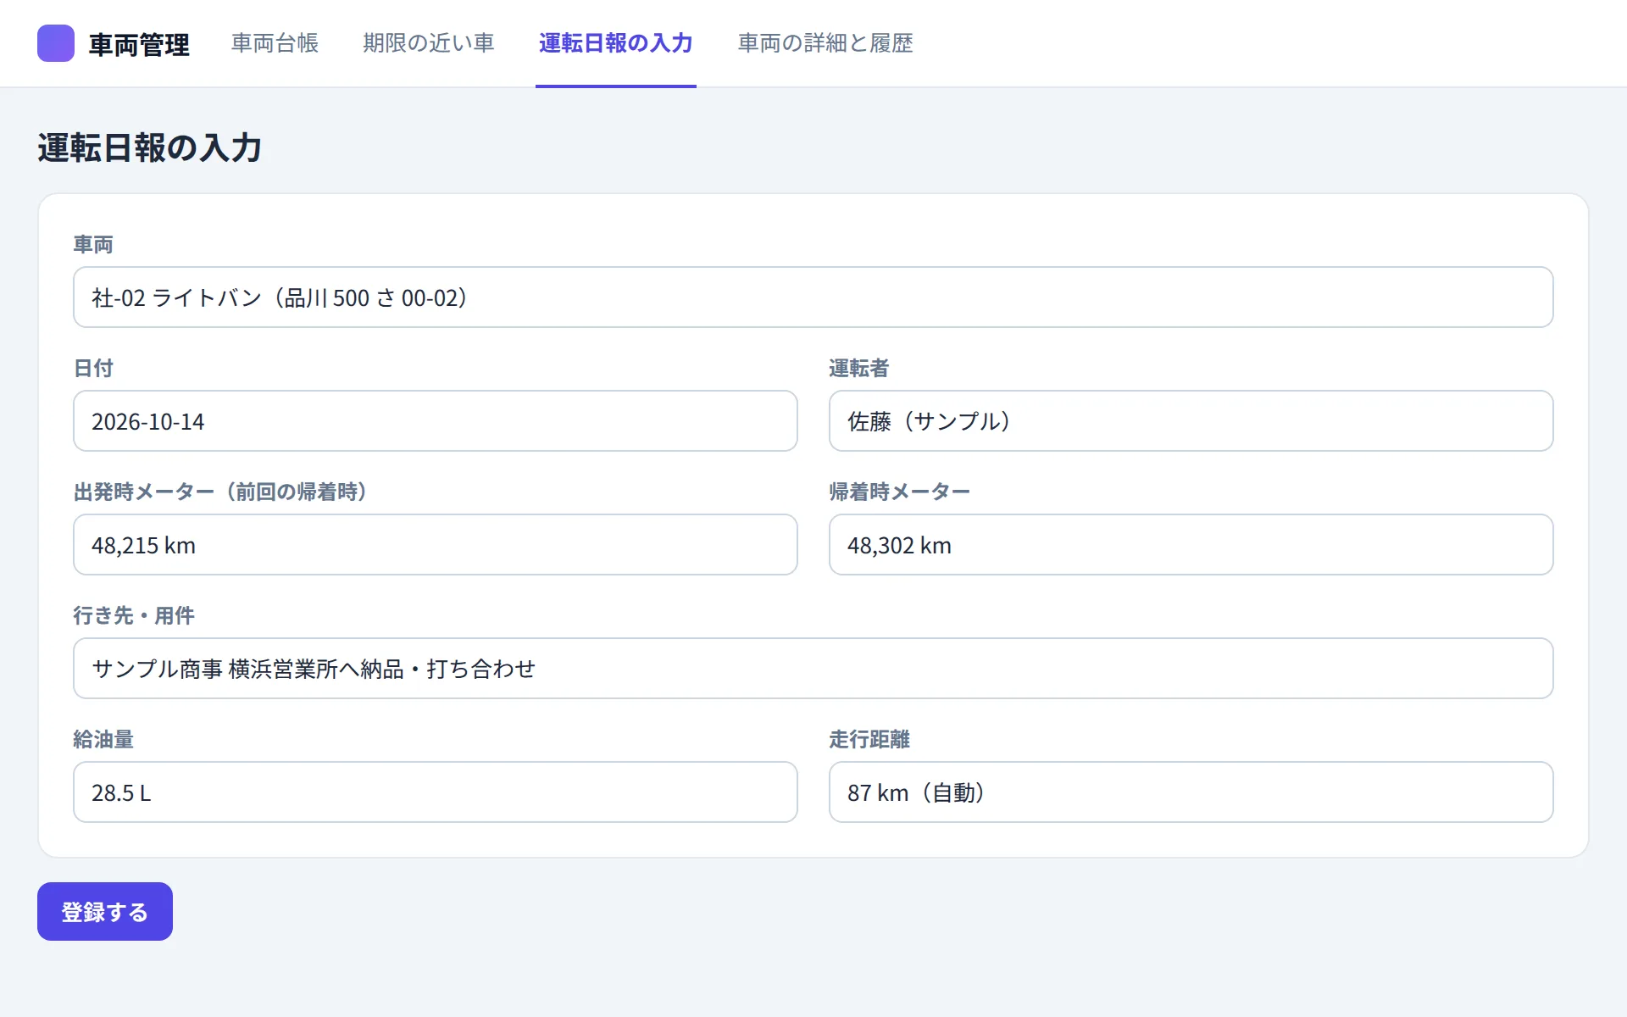This screenshot has width=1627, height=1017.
Task: Go to 車両の詳細と履歴 tab
Action: pos(825,43)
